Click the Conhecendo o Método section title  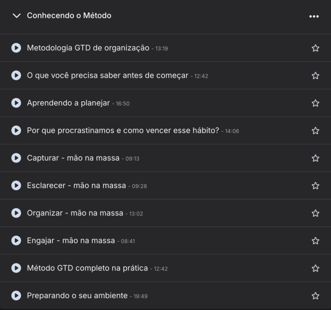[x=69, y=16]
